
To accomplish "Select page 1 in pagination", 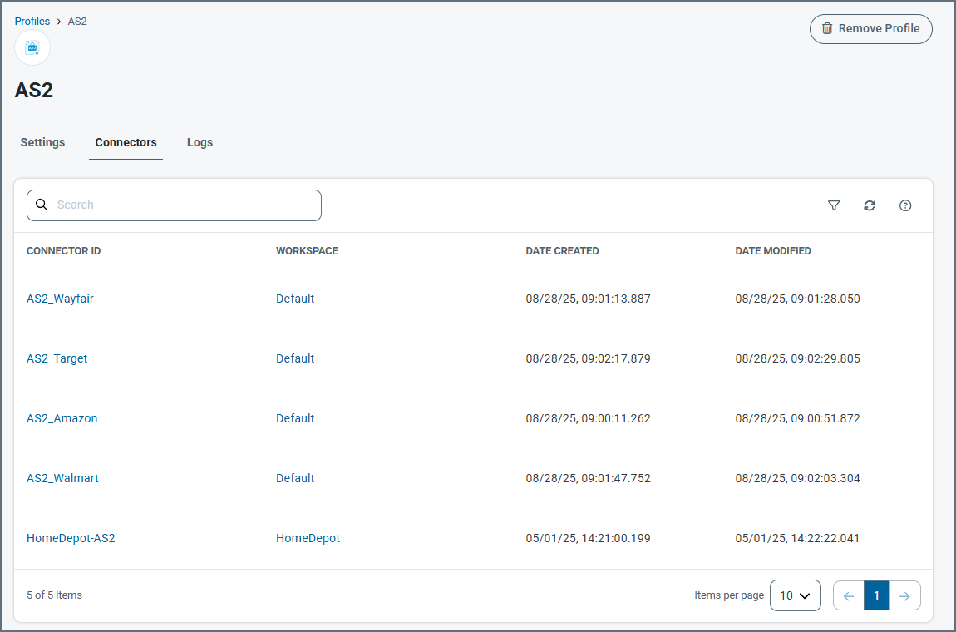I will coord(876,595).
